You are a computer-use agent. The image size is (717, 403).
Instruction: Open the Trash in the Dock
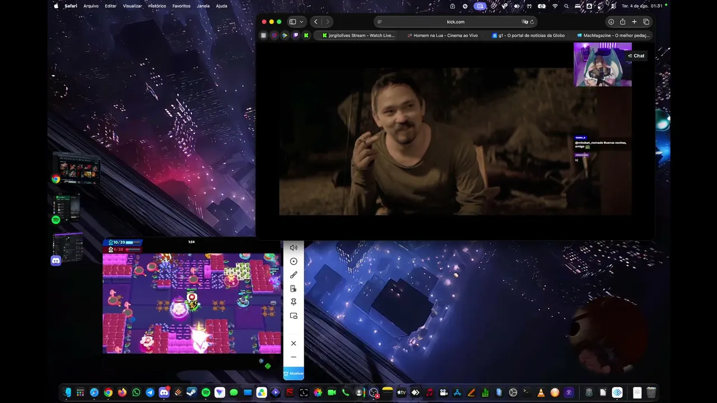pos(651,393)
